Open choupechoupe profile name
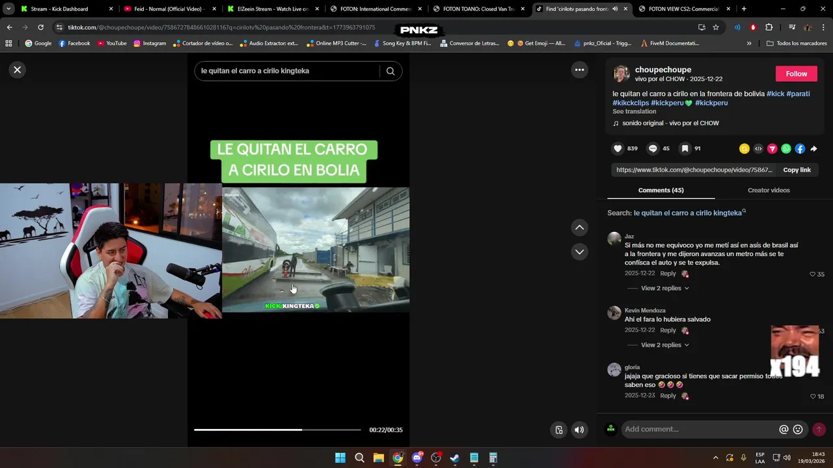This screenshot has height=468, width=833. [663, 70]
